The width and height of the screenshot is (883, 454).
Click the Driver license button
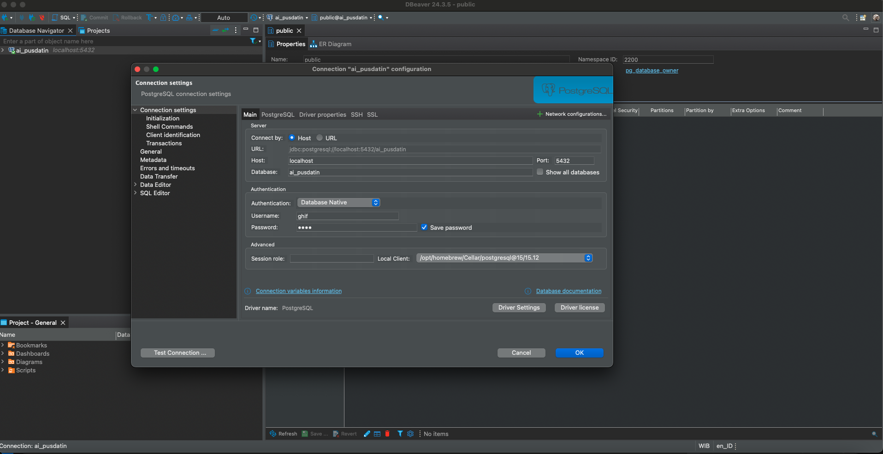point(580,308)
